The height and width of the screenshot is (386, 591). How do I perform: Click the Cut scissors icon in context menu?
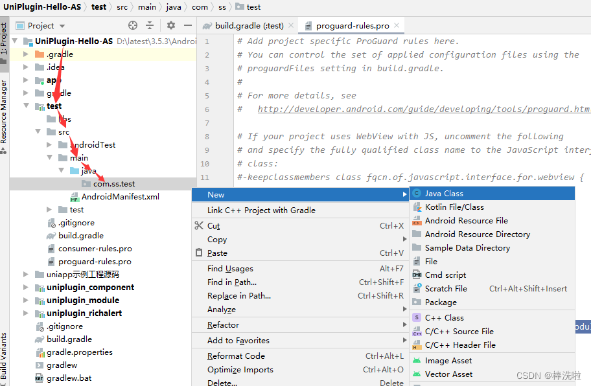tap(199, 226)
